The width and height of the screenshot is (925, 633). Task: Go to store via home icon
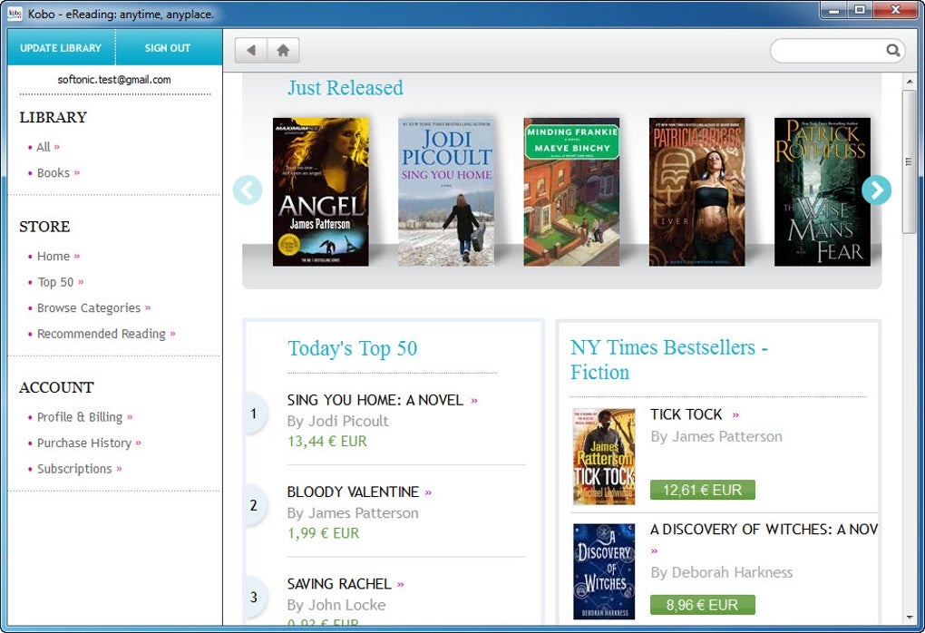click(283, 50)
